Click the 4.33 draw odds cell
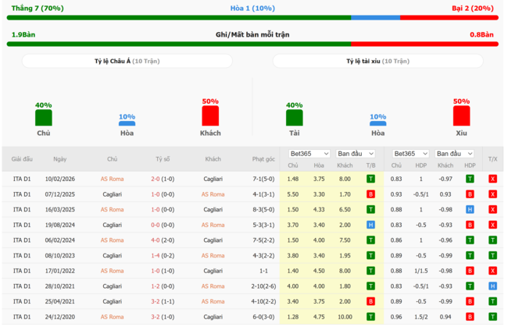Image resolution: width=508 pixels, height=327 pixels. pos(319,210)
